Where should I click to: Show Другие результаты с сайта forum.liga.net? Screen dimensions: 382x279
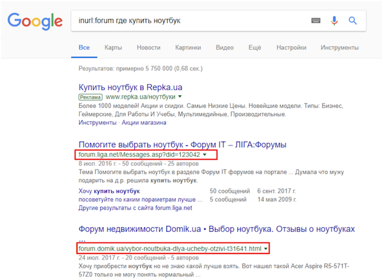coord(135,208)
